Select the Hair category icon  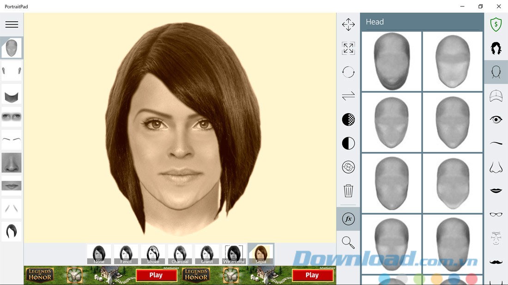(x=496, y=48)
